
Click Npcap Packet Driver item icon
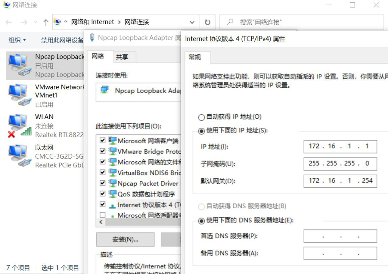[x=113, y=183]
